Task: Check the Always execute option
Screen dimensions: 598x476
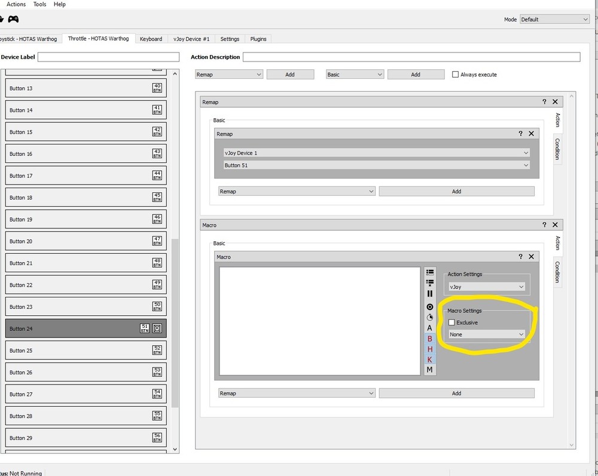Action: [x=455, y=74]
